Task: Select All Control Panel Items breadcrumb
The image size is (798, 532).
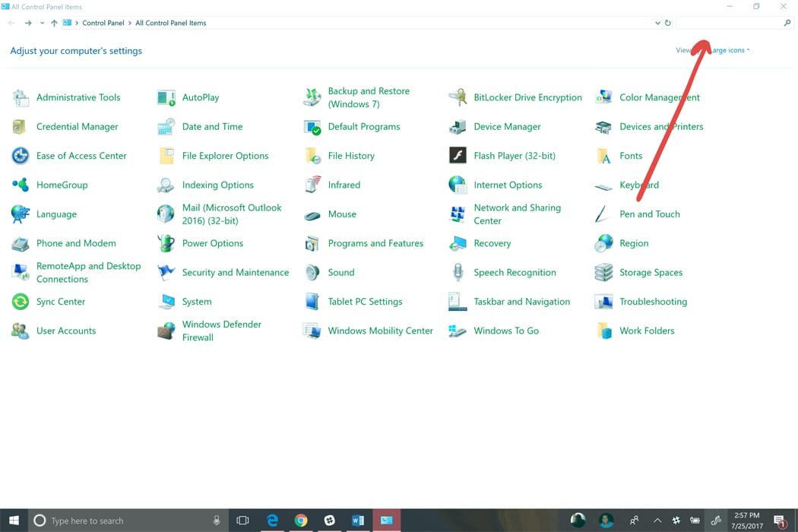Action: click(170, 23)
